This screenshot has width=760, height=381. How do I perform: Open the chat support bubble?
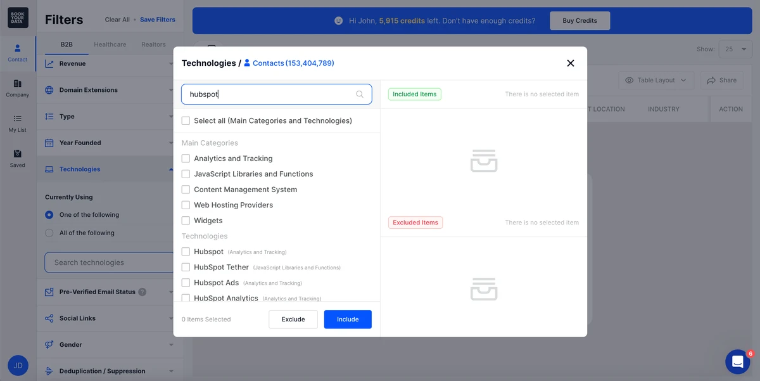click(737, 361)
